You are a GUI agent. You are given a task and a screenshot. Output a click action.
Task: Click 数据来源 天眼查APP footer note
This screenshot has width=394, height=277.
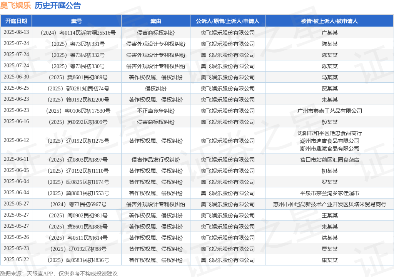click(x=58, y=274)
